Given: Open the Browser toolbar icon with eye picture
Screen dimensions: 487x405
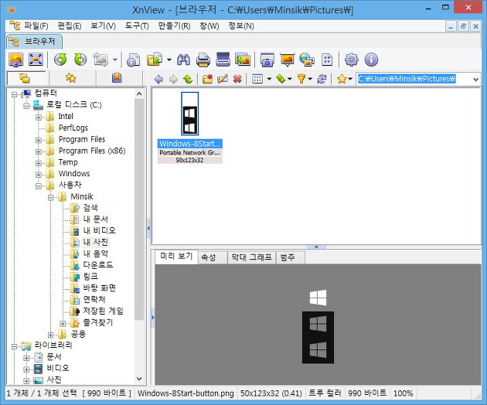Looking at the screenshot, I should [x=15, y=60].
